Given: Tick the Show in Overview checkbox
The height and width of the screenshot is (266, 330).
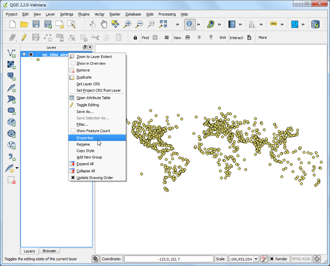Looking at the screenshot, I should (x=73, y=63).
